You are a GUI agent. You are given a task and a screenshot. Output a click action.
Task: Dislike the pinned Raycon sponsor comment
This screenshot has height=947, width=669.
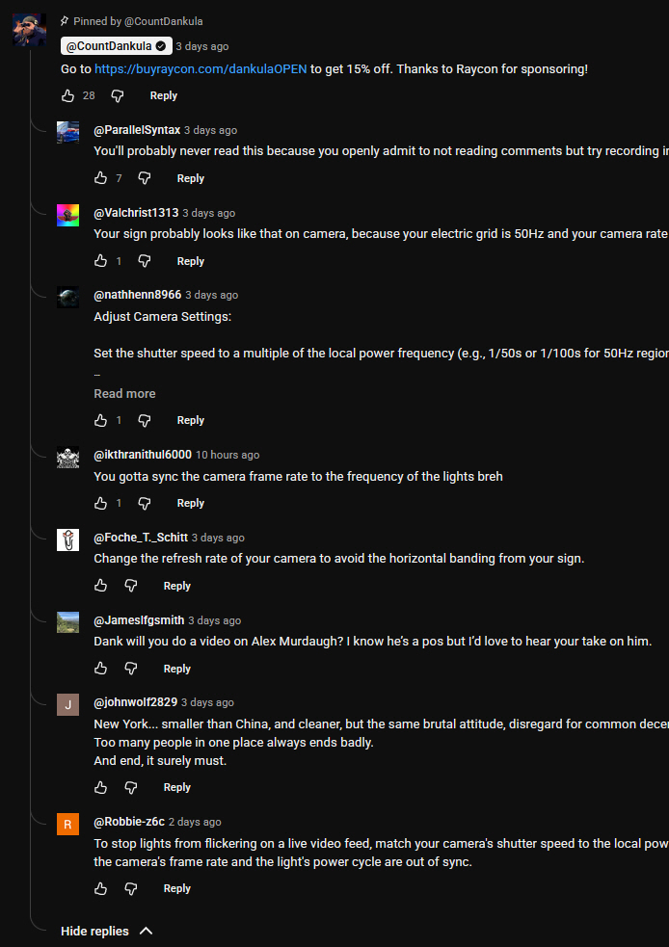(118, 95)
